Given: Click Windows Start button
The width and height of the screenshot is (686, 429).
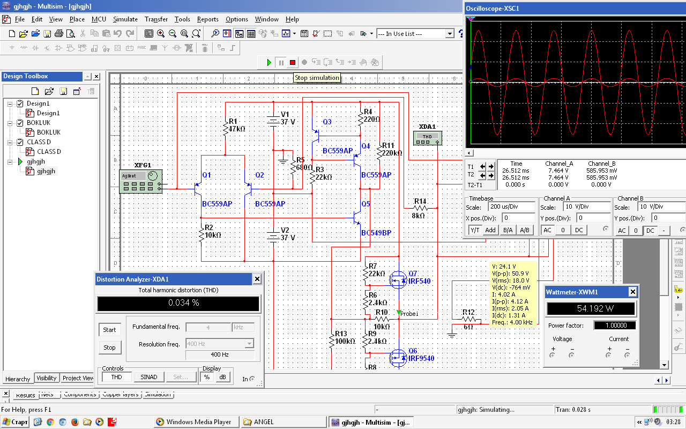Looking at the screenshot, I should (15, 422).
